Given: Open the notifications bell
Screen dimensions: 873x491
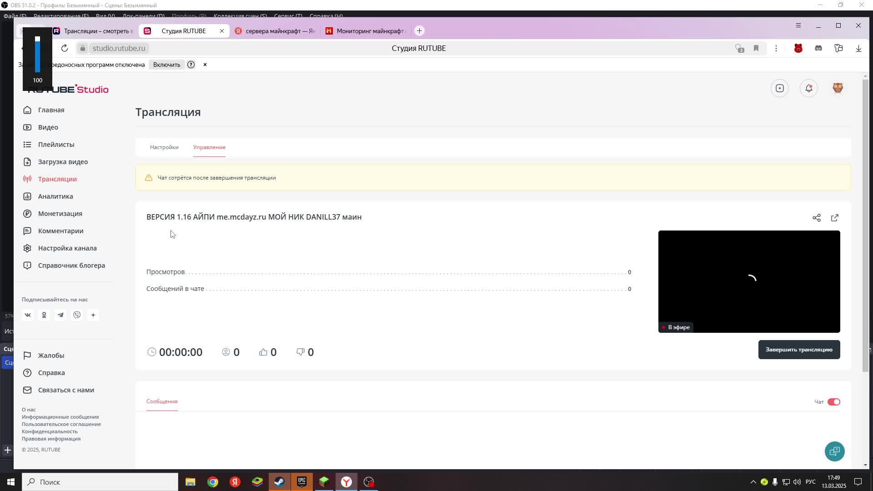Looking at the screenshot, I should [808, 88].
